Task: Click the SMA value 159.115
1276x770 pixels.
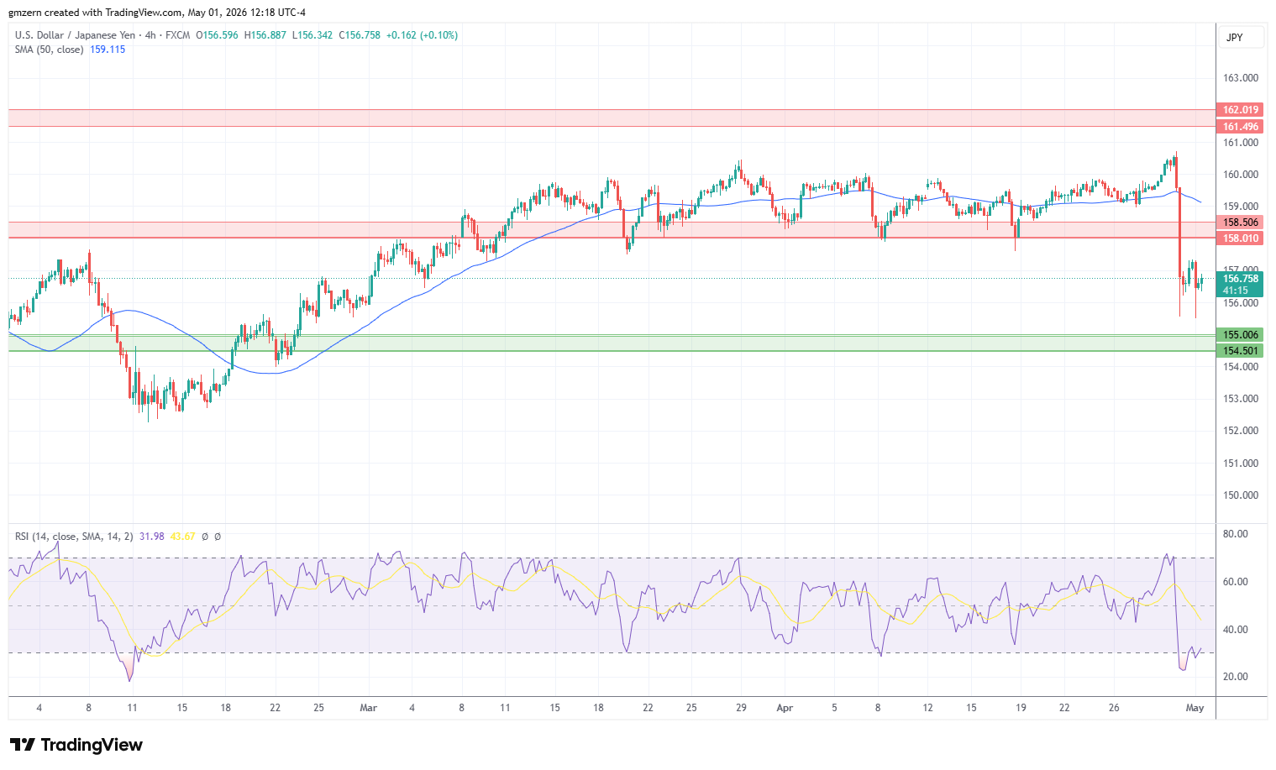Action: pos(108,50)
